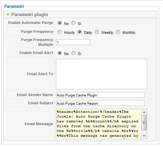Click the Purge Frequency Multiple field
Image resolution: width=163 pixels, height=146 pixels.
point(73,42)
